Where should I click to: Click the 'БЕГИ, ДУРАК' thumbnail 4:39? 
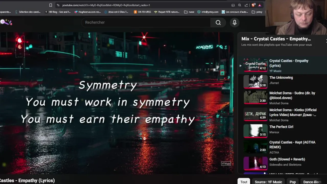coord(255,114)
